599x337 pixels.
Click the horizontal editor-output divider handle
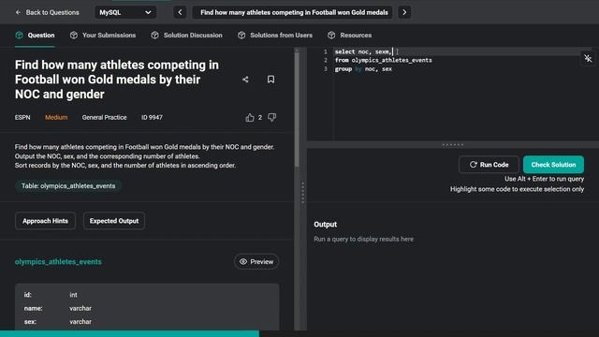point(453,145)
